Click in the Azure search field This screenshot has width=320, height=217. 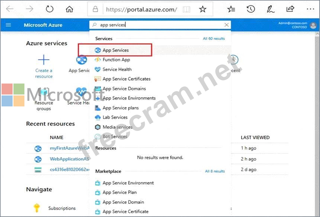coord(159,25)
